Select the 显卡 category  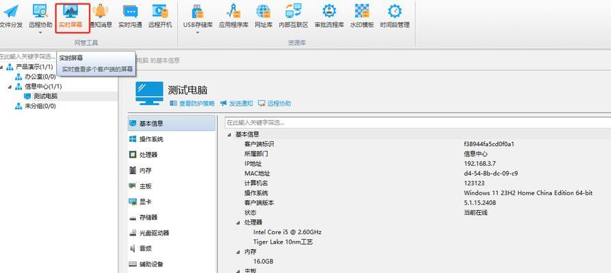tap(172, 201)
